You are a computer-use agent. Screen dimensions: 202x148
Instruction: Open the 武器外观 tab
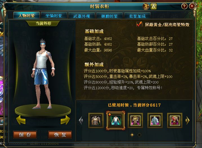click(x=82, y=16)
